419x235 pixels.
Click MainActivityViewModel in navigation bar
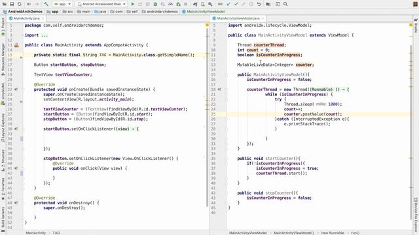point(204,12)
